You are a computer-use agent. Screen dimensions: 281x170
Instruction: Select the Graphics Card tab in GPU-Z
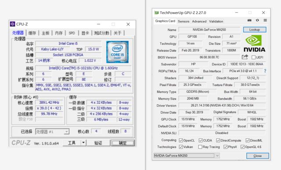click(165, 21)
